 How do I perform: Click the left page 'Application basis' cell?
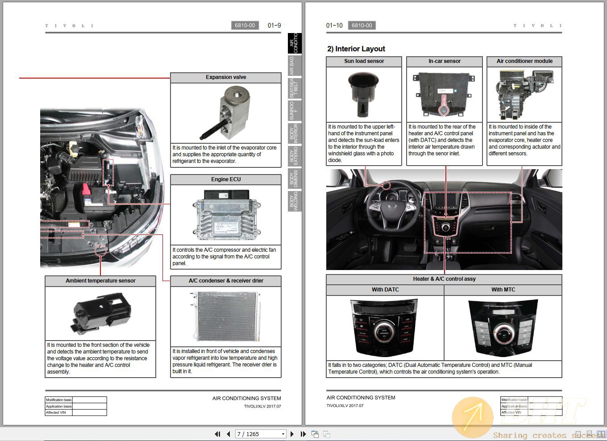point(58,406)
